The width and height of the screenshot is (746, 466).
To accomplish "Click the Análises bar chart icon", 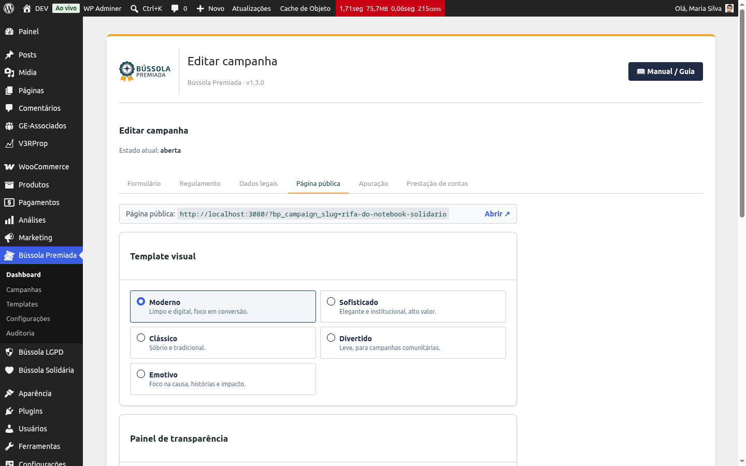I will [x=9, y=220].
